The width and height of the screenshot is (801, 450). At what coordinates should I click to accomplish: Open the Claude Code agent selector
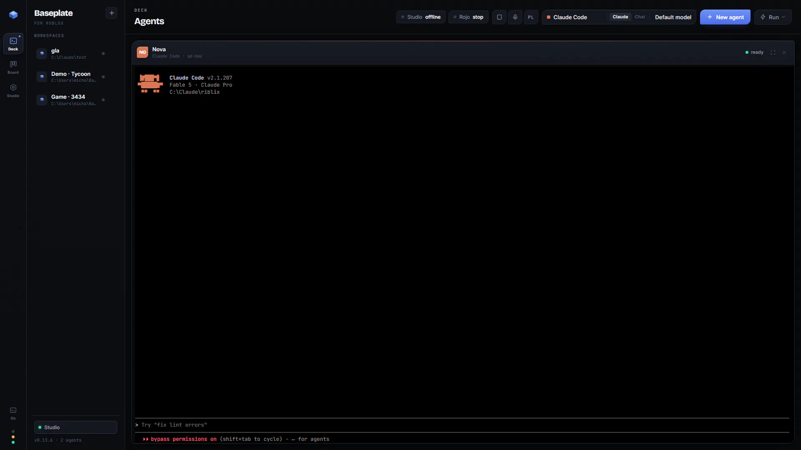point(575,17)
